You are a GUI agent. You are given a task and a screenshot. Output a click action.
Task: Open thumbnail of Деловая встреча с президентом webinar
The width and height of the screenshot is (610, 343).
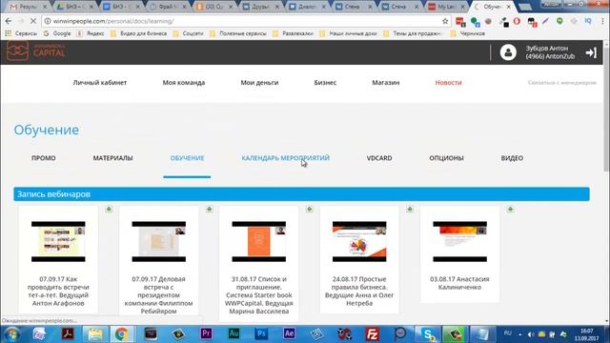(x=159, y=241)
